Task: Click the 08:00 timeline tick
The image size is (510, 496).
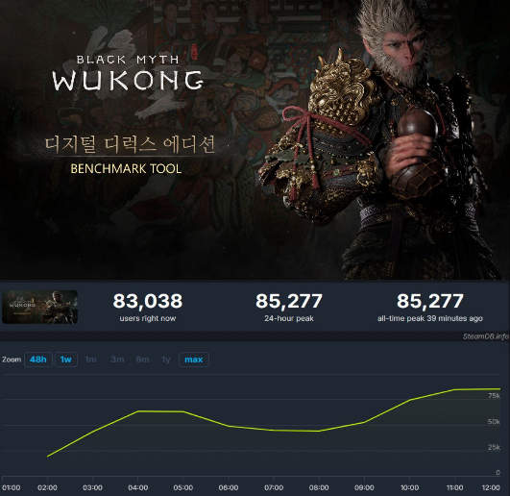Action: click(x=319, y=487)
